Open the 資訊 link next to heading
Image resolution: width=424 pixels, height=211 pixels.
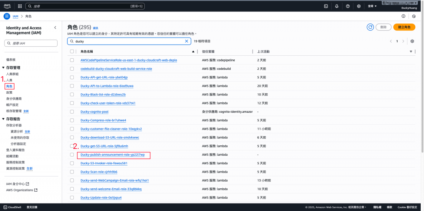96,28
